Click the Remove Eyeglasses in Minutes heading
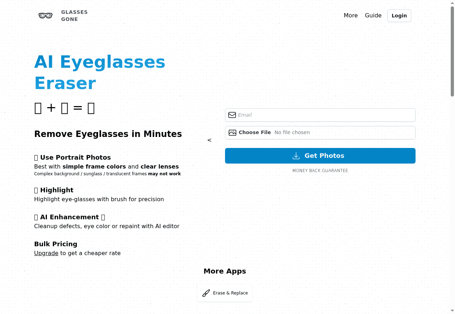Screen dimensions: 455x314 [108, 134]
